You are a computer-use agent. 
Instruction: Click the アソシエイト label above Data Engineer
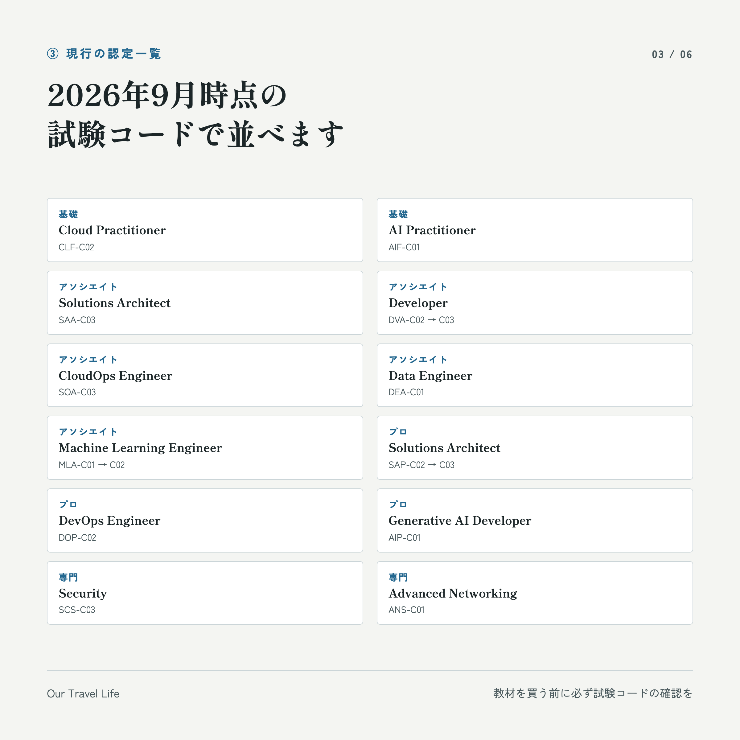418,360
